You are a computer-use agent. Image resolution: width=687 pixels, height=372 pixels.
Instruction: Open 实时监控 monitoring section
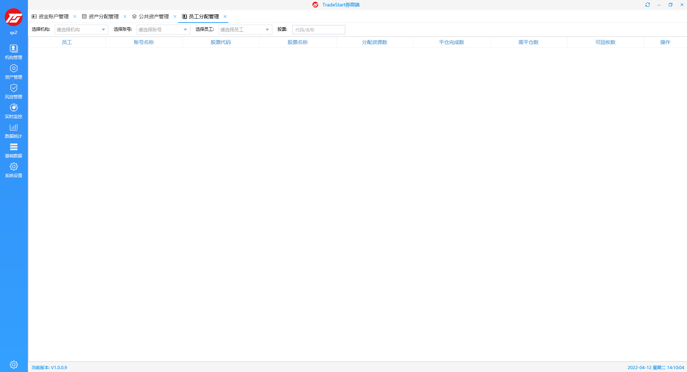coord(14,111)
